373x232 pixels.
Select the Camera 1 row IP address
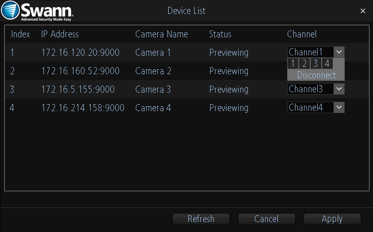pos(80,52)
